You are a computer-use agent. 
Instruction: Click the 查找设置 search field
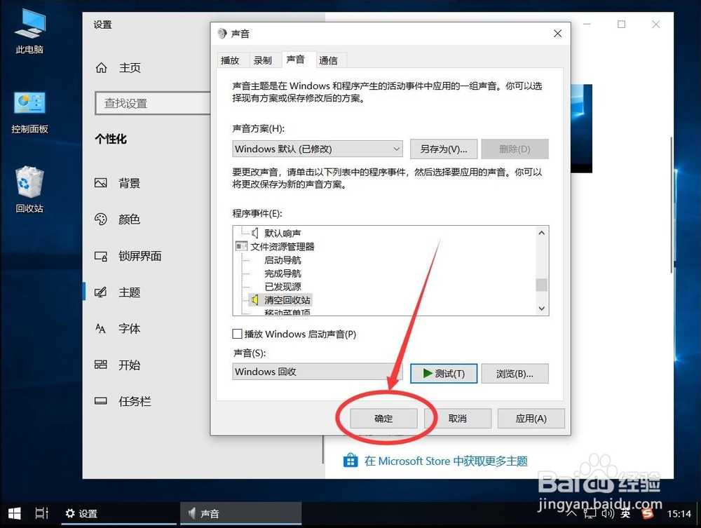point(153,103)
